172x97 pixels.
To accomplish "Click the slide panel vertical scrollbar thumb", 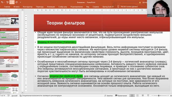I will pos(23,55).
